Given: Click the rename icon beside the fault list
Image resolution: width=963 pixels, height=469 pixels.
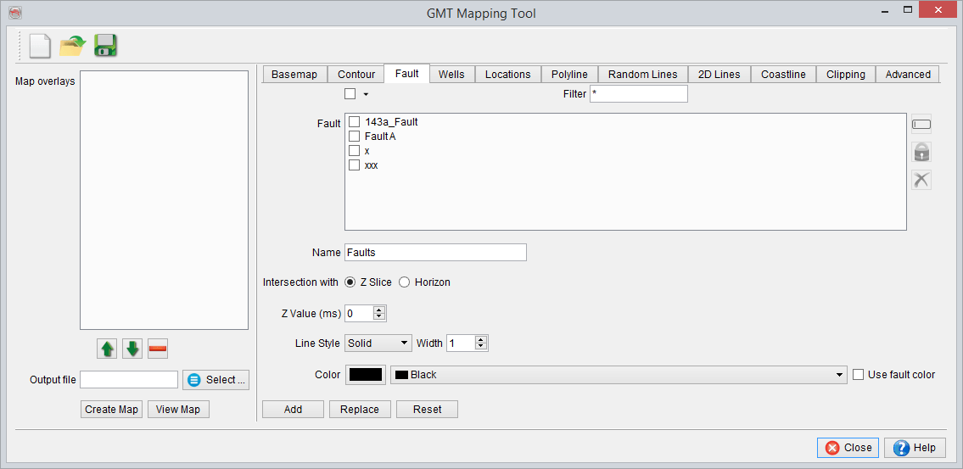Looking at the screenshot, I should coord(921,126).
